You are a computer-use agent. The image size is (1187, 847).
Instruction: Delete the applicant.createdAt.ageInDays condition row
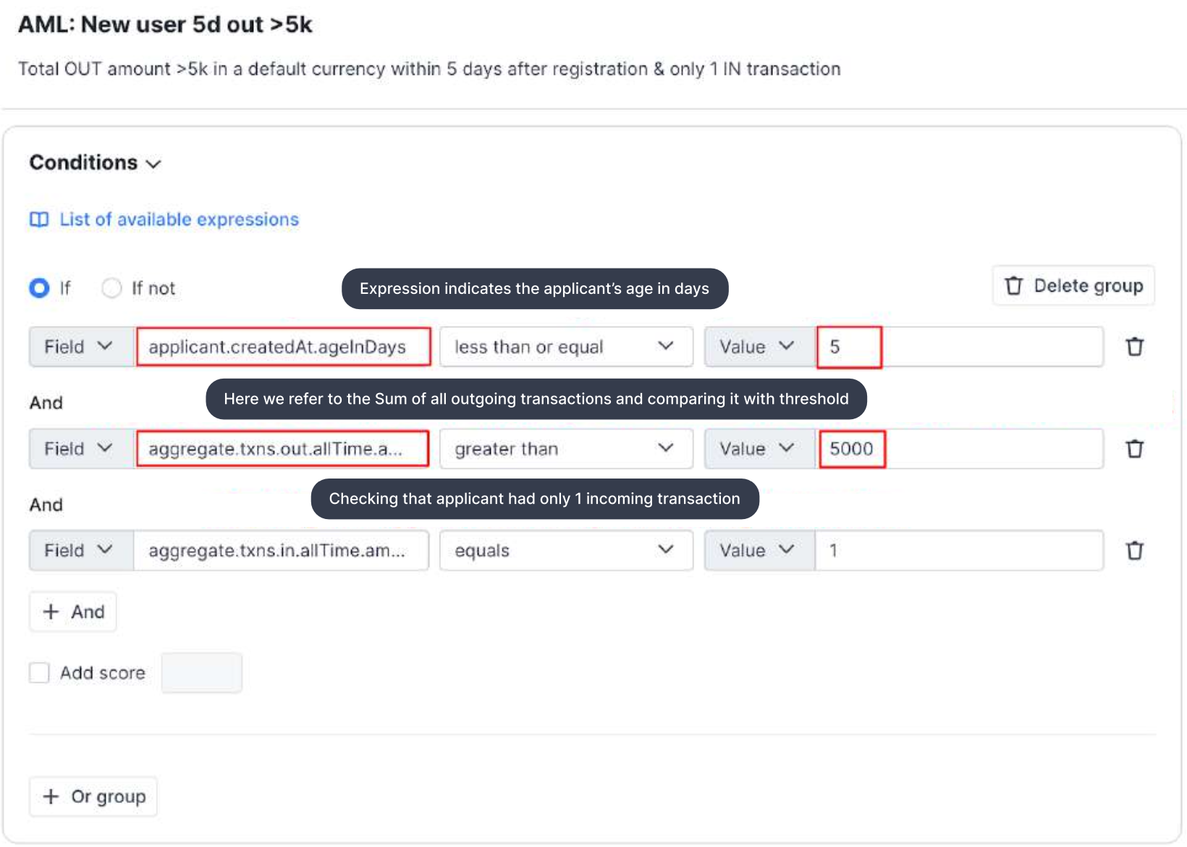coord(1134,347)
